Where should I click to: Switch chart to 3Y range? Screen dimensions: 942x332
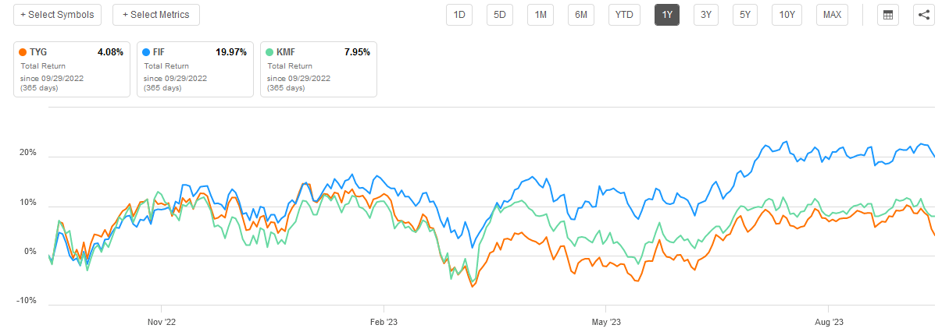click(x=705, y=15)
